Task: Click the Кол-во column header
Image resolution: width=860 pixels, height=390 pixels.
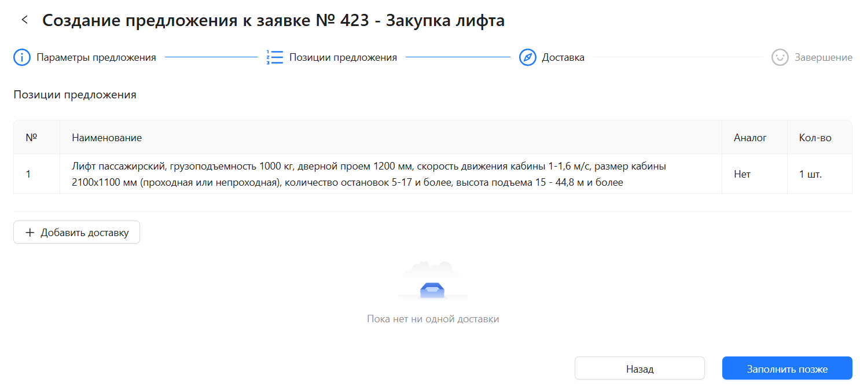Action: click(x=820, y=137)
